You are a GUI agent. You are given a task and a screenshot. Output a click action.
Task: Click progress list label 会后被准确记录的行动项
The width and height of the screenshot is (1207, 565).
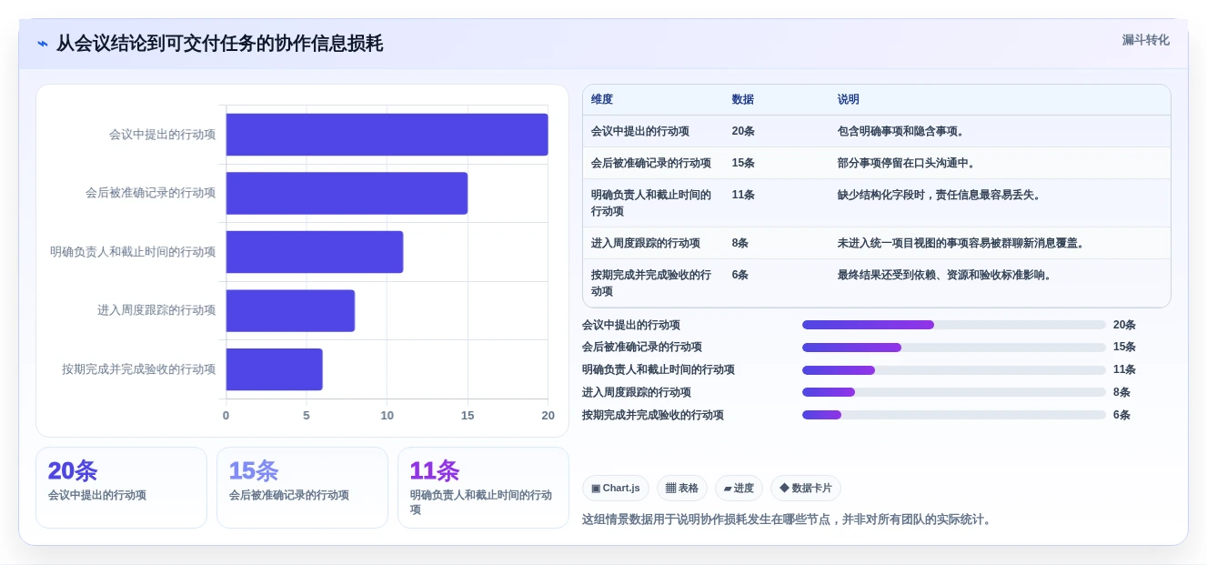point(642,348)
